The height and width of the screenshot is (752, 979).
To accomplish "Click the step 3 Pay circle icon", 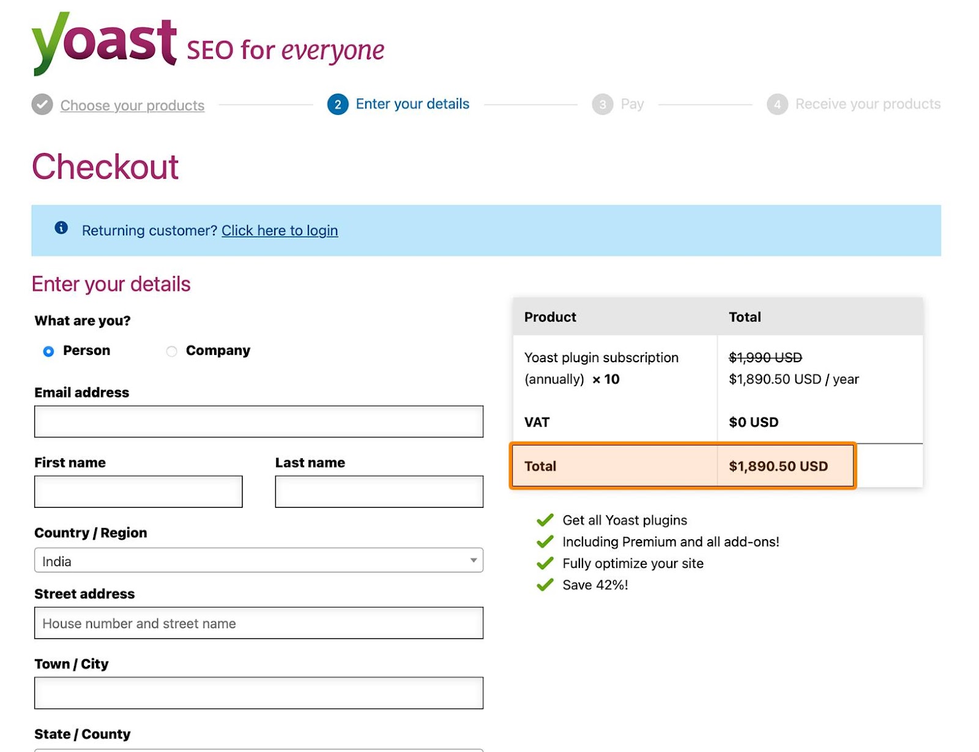I will point(602,105).
